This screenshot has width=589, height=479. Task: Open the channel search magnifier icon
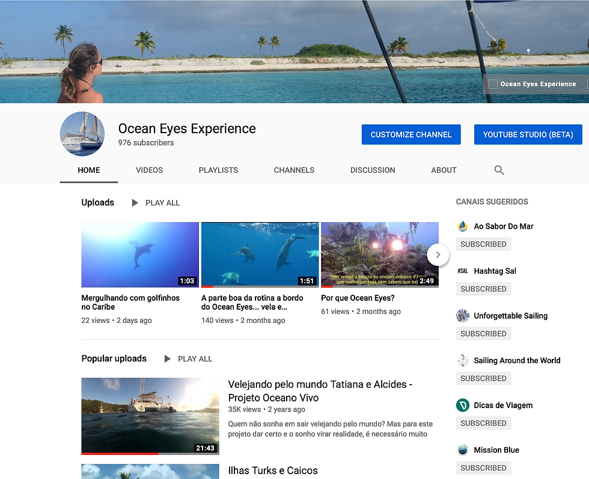click(x=499, y=170)
